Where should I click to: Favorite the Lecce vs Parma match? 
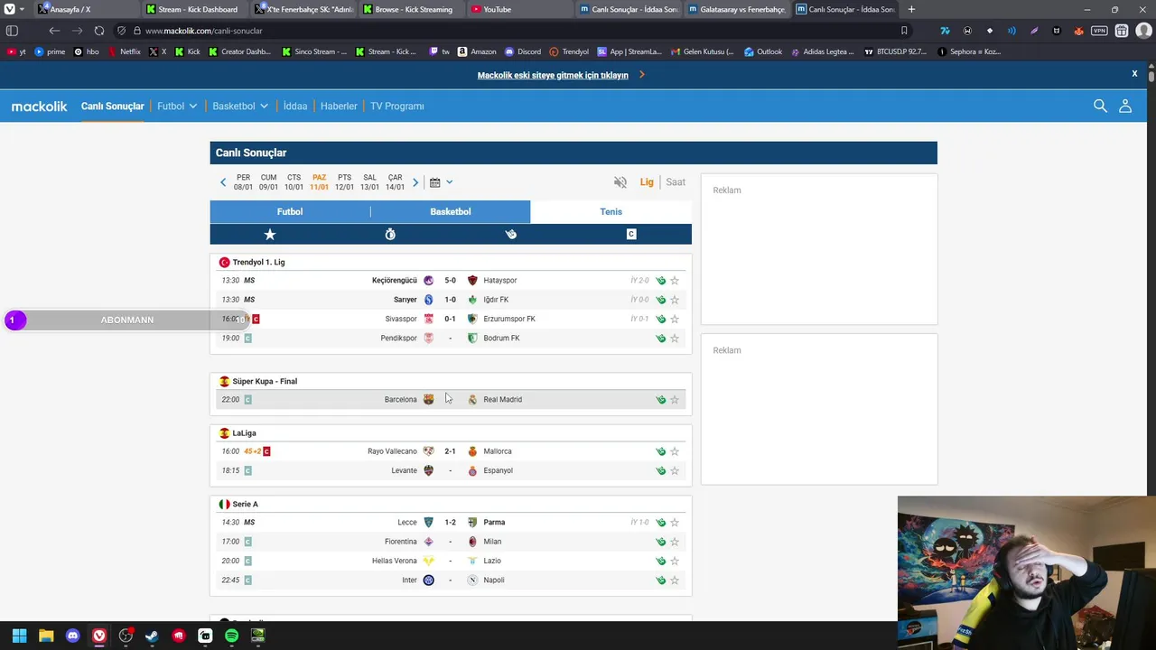[x=675, y=523]
